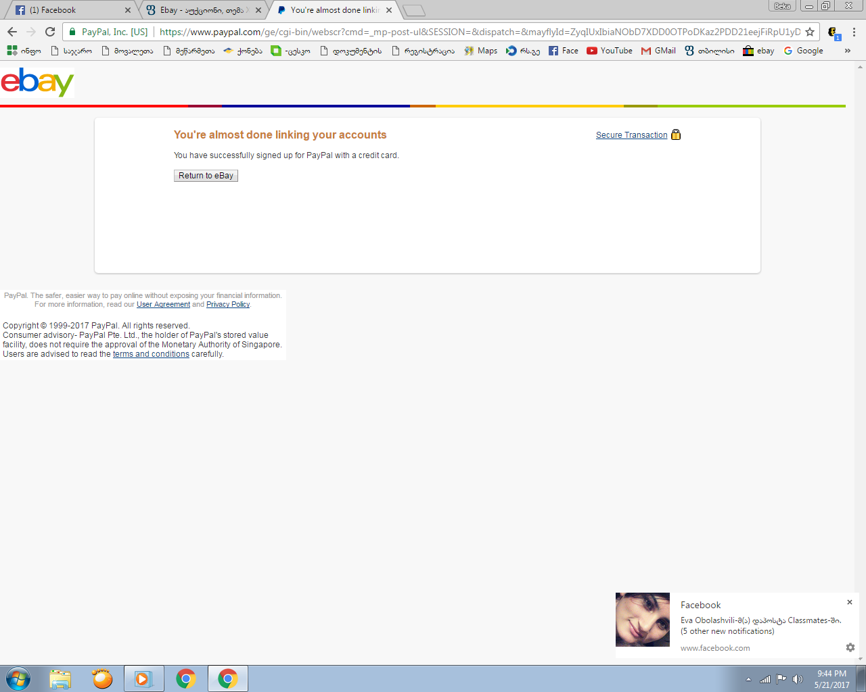The width and height of the screenshot is (866, 692).
Task: Open the Chrome menu (three dots)
Action: (854, 32)
